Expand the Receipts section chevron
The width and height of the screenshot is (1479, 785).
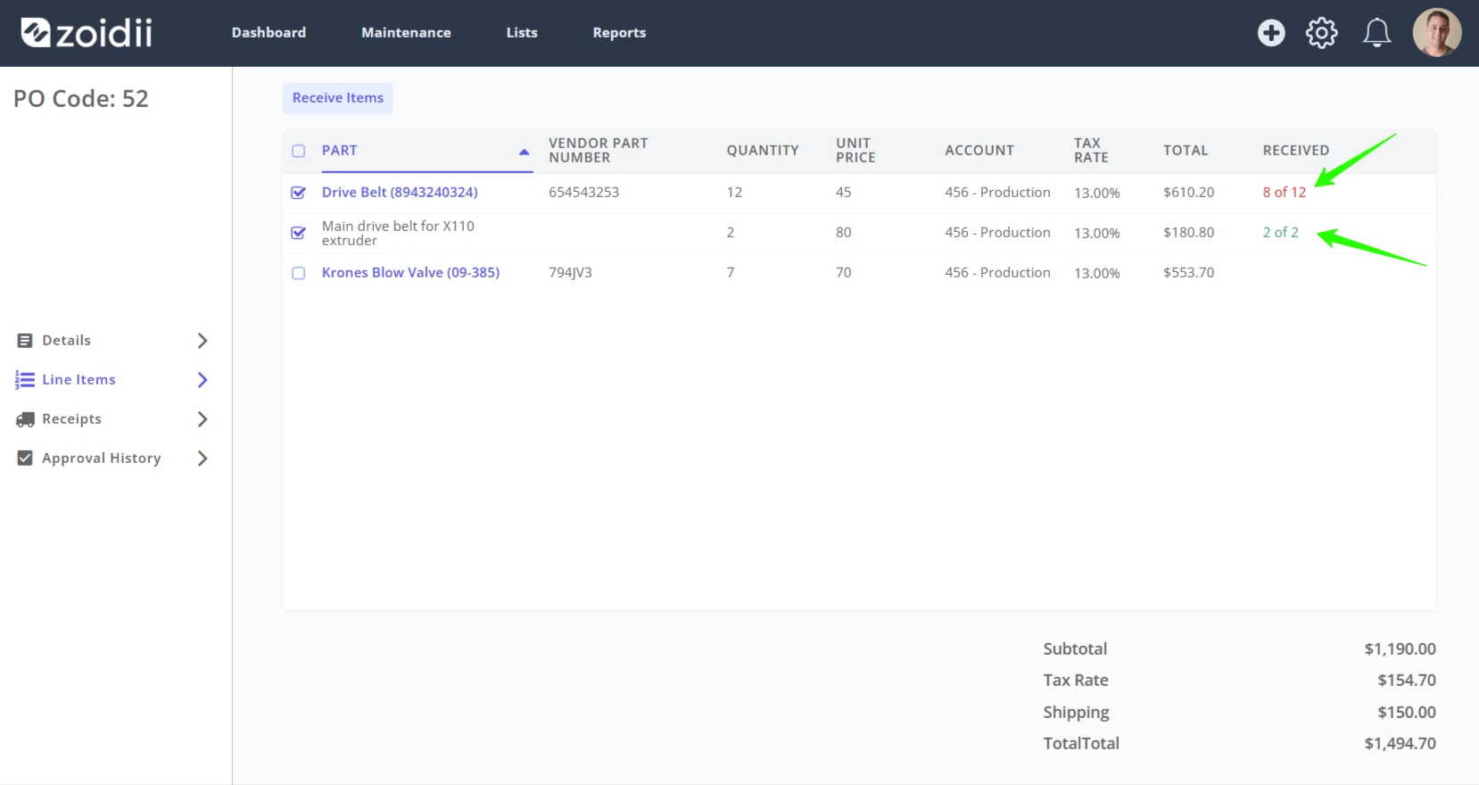click(202, 419)
